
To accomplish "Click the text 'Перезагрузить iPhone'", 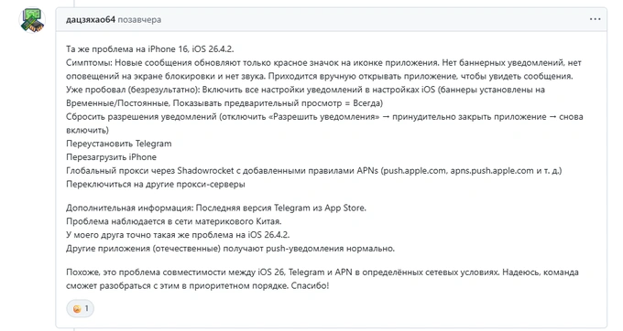I will [111, 157].
